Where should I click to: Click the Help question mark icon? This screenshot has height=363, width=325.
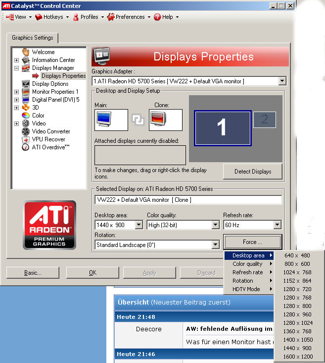click(x=157, y=17)
